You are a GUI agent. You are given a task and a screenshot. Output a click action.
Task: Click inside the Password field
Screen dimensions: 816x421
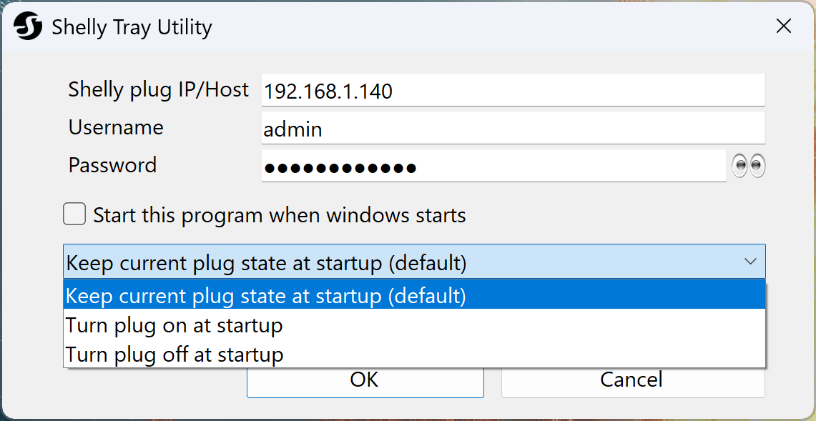coord(493,165)
